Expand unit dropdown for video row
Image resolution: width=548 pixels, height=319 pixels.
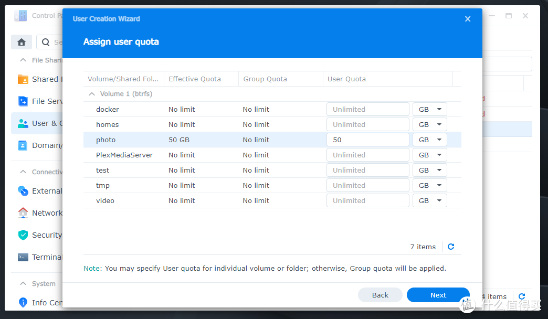[430, 201]
